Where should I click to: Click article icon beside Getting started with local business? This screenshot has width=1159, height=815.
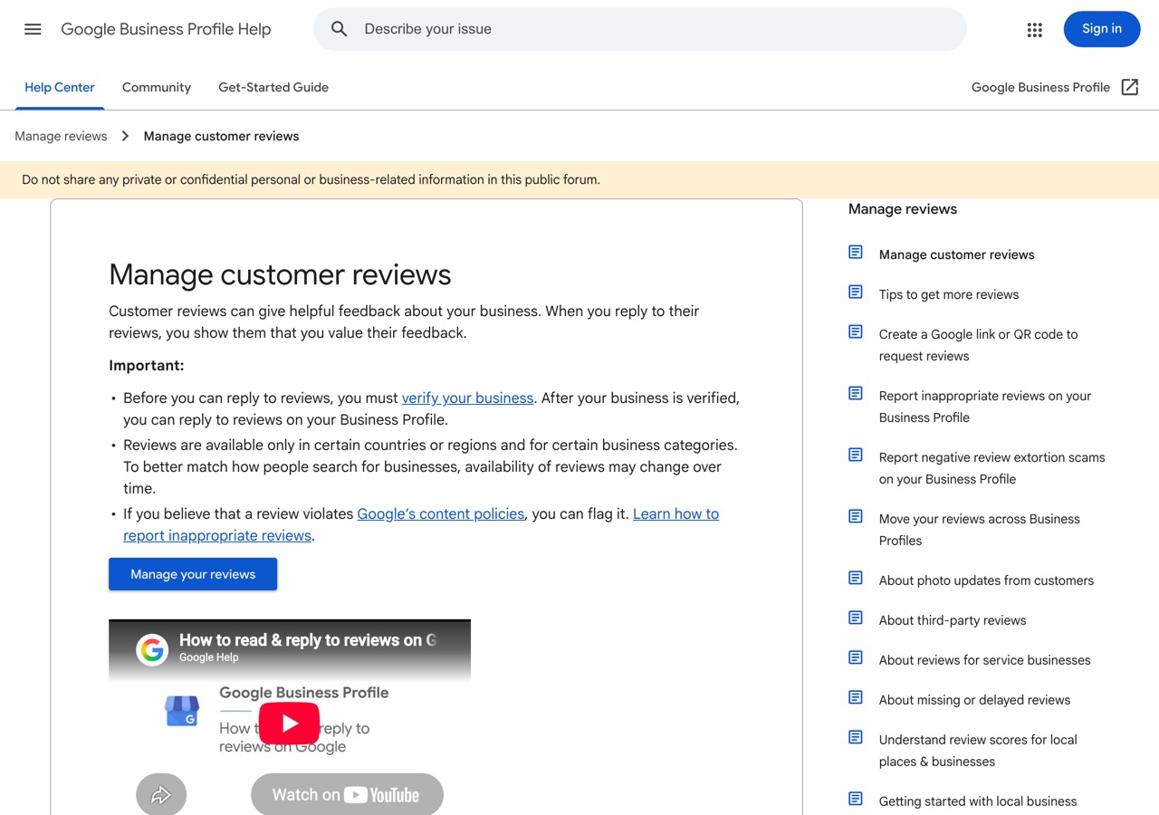coord(856,800)
